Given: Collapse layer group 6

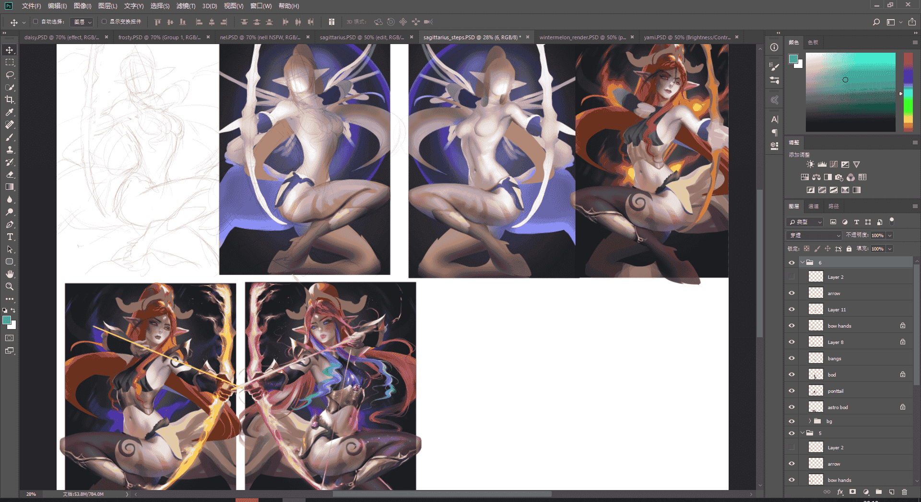Looking at the screenshot, I should [803, 262].
